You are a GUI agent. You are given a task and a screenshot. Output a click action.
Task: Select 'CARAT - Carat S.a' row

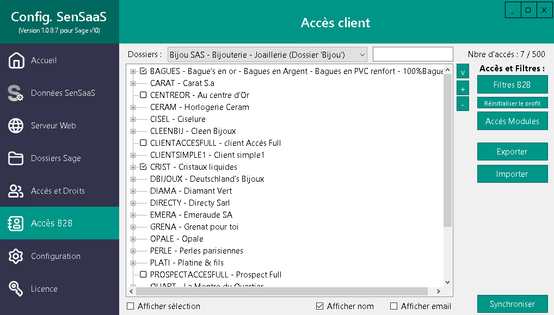click(182, 83)
